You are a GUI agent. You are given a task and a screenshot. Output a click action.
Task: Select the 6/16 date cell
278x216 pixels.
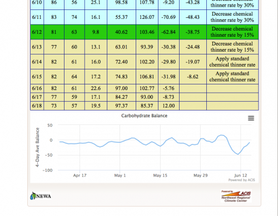pos(37,88)
